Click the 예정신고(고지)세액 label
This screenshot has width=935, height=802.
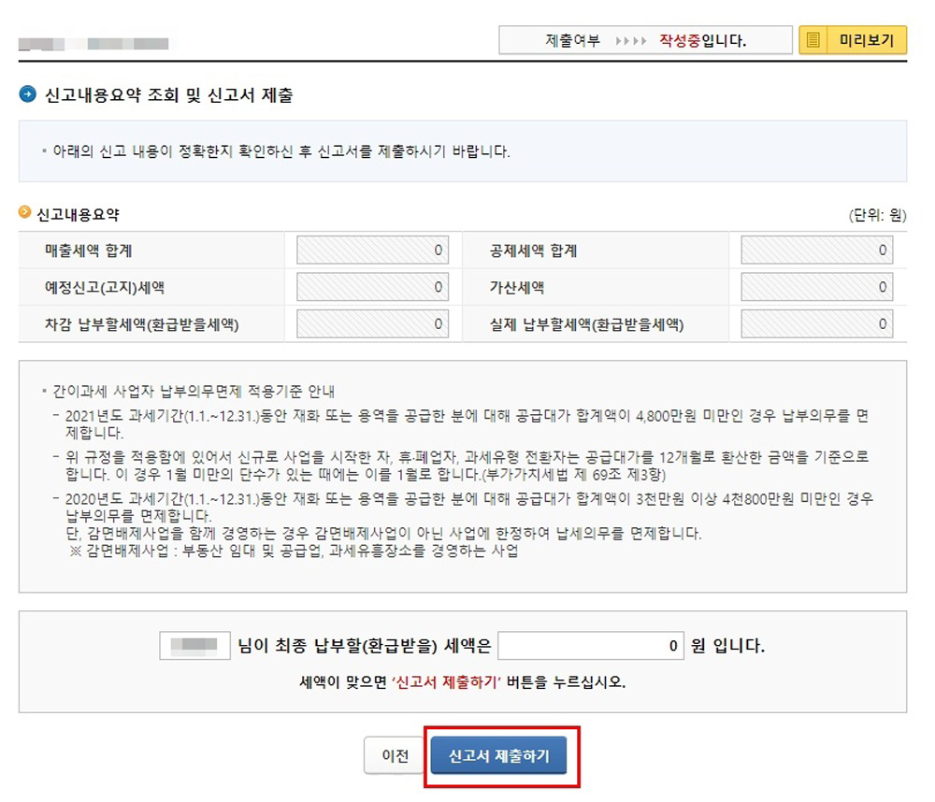click(x=105, y=287)
